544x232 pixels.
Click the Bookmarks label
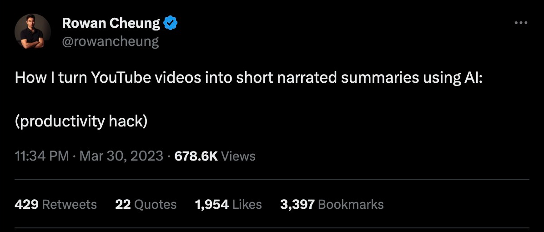351,204
